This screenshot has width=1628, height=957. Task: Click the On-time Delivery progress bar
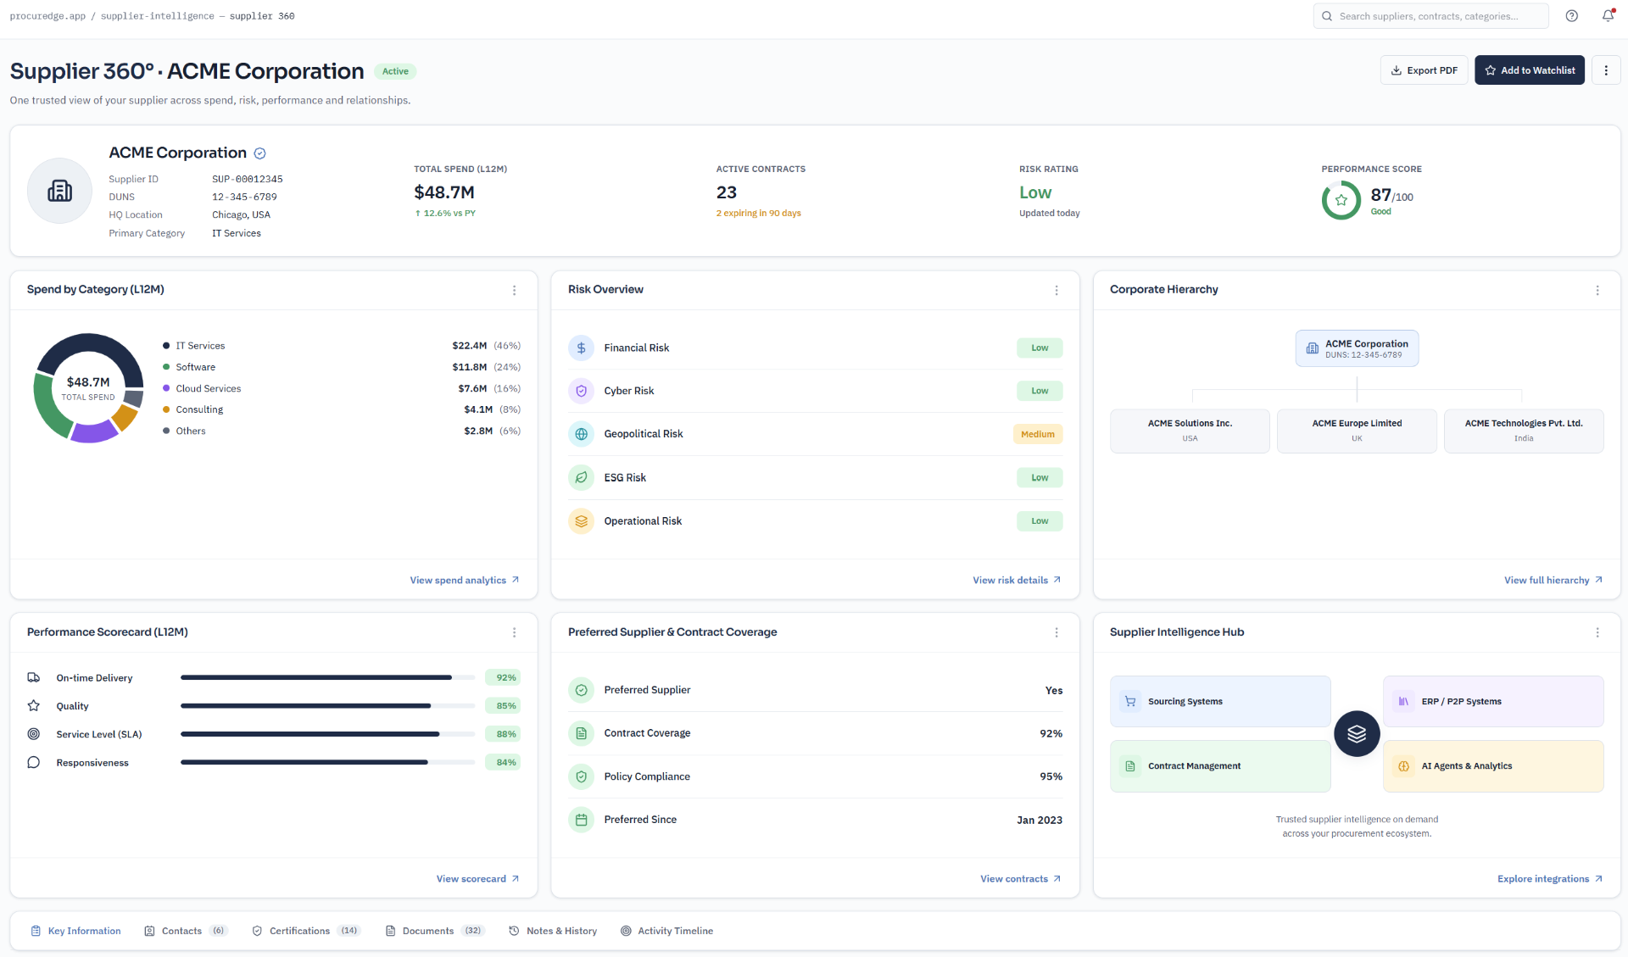point(327,677)
